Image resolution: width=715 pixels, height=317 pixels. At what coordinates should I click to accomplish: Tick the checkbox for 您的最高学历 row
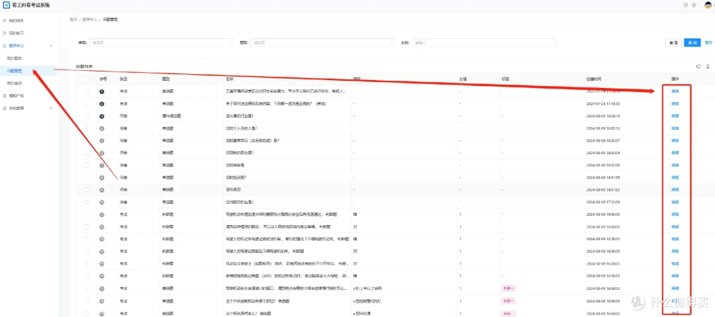87,140
